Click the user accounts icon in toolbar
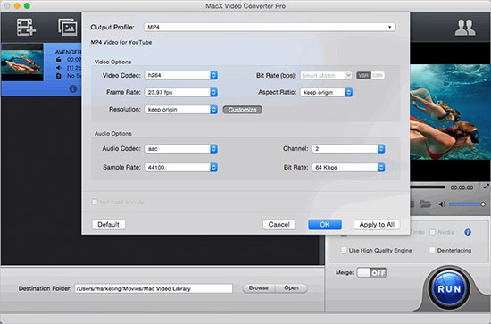Screen dimensions: 491x324 pos(465,28)
